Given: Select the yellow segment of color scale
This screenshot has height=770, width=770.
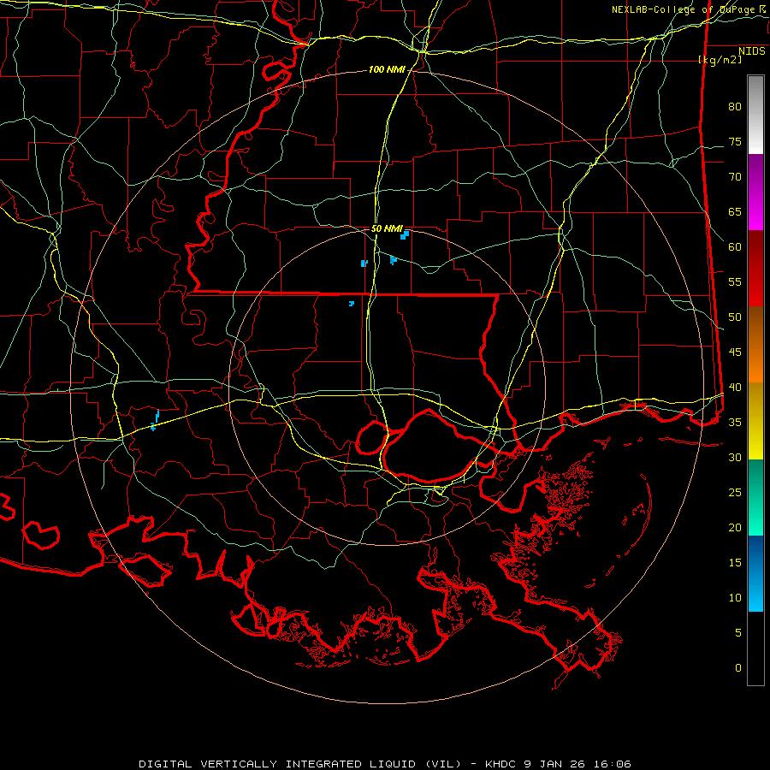Looking at the screenshot, I should click(x=755, y=421).
